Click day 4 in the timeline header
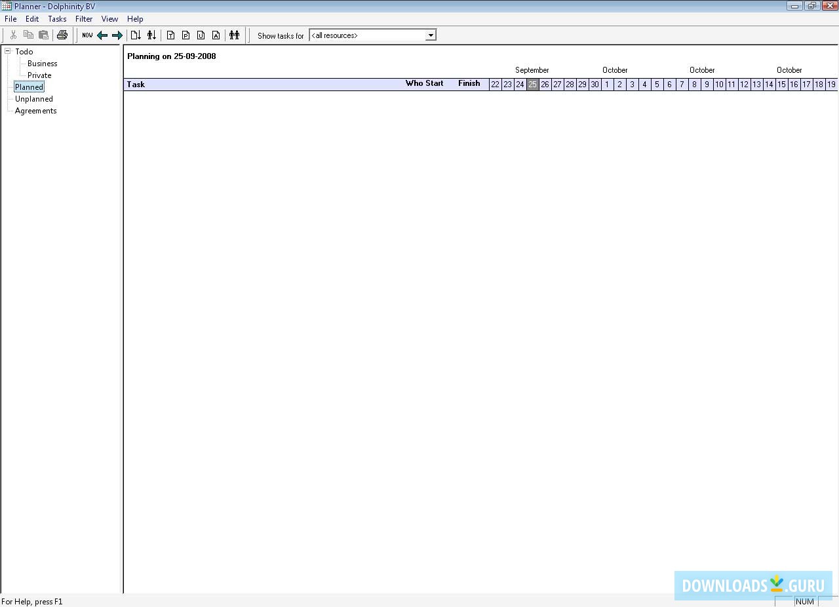839x607 pixels. pos(644,85)
